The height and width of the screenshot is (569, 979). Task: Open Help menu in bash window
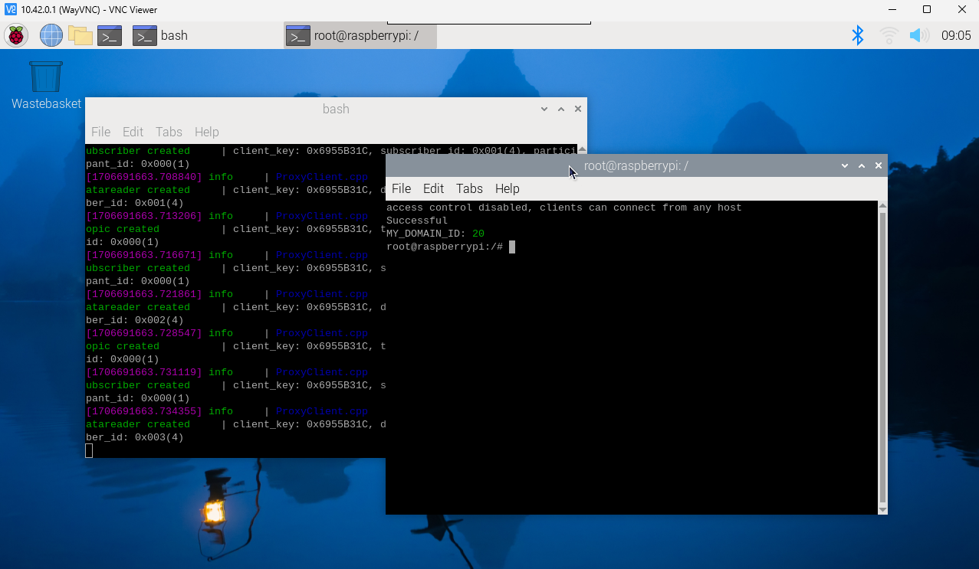[x=206, y=132]
